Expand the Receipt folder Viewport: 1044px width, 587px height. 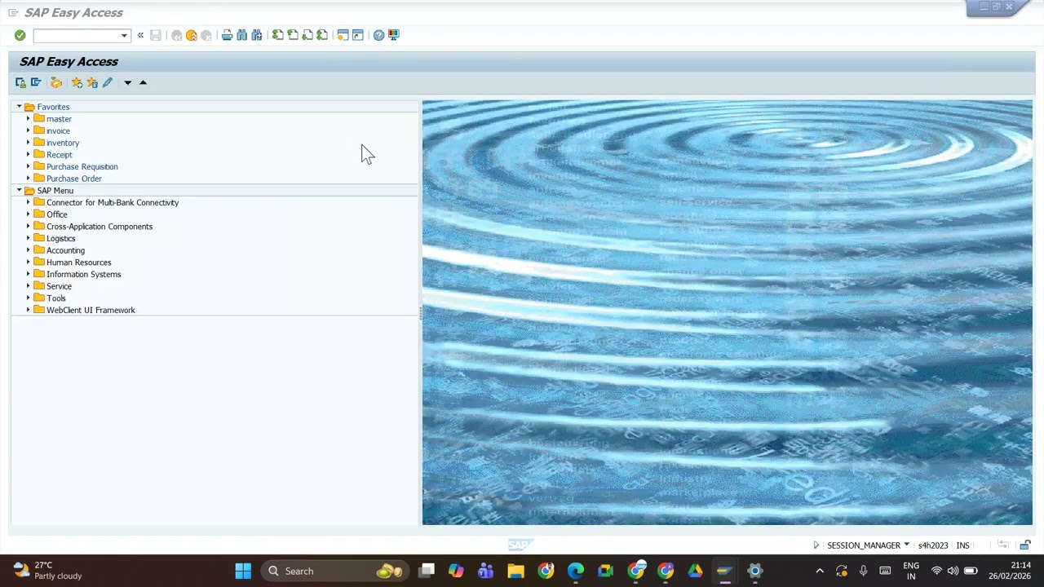point(28,155)
